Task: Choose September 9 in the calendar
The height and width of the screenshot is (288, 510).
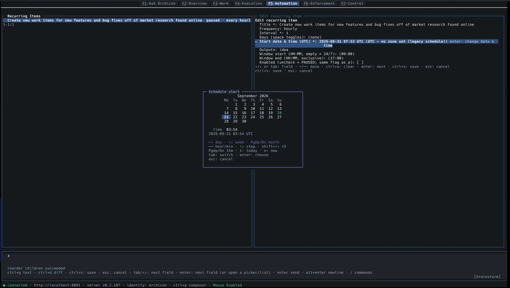Action: pyautogui.click(x=245, y=109)
